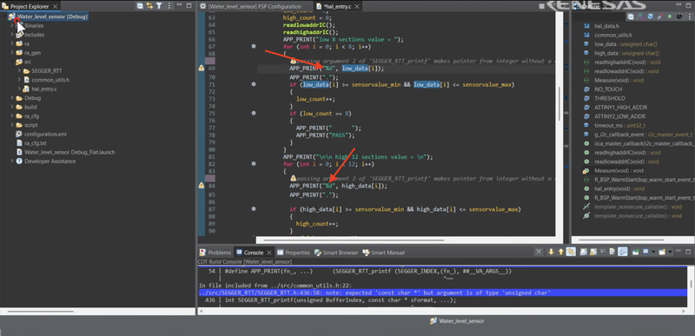Open Outline view menu three dots

pyautogui.click(x=689, y=16)
